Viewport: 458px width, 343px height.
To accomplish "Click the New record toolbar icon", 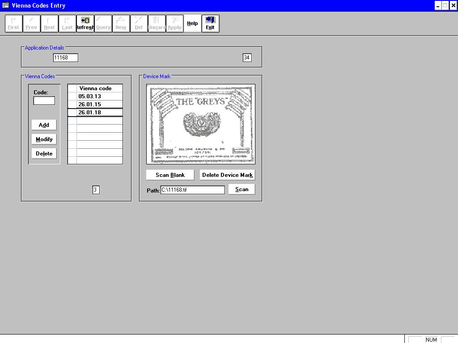I will point(121,23).
